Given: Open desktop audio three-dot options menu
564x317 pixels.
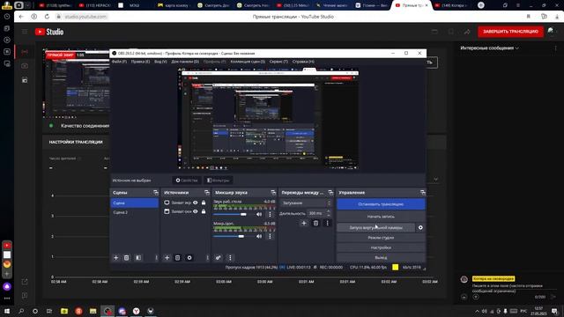Looking at the screenshot, I should point(270,214).
